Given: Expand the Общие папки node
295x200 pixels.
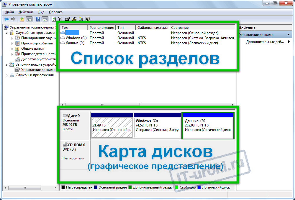Looking at the screenshot, I should (12, 49).
